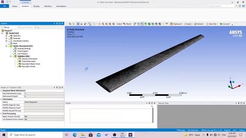
Task: Click the Select By dropdown button
Action: point(213,24)
